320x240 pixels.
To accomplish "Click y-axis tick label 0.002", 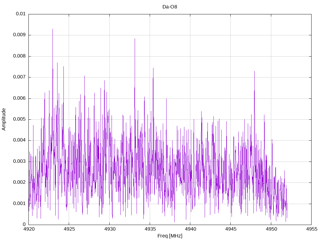I will (19, 182).
